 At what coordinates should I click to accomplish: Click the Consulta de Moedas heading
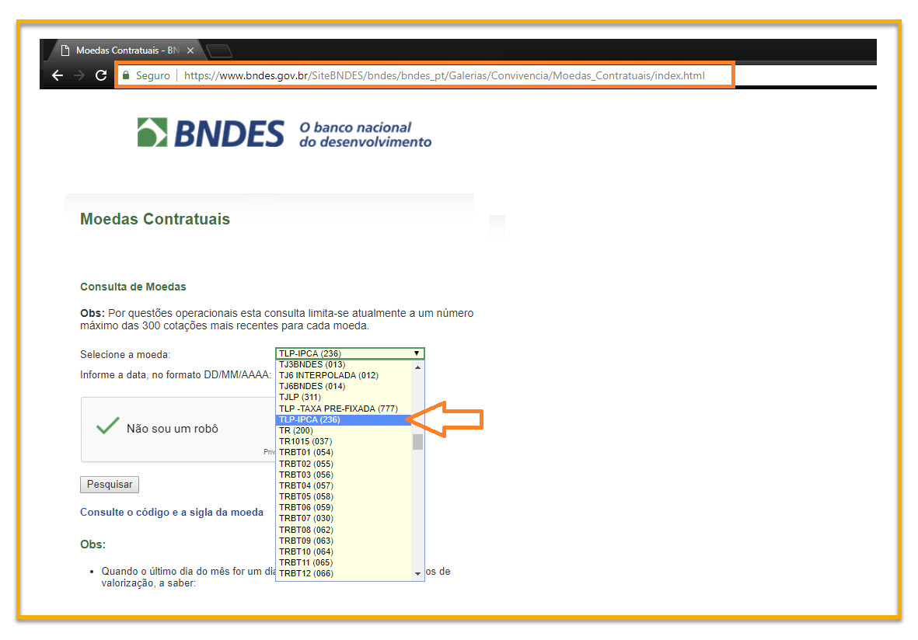(133, 287)
